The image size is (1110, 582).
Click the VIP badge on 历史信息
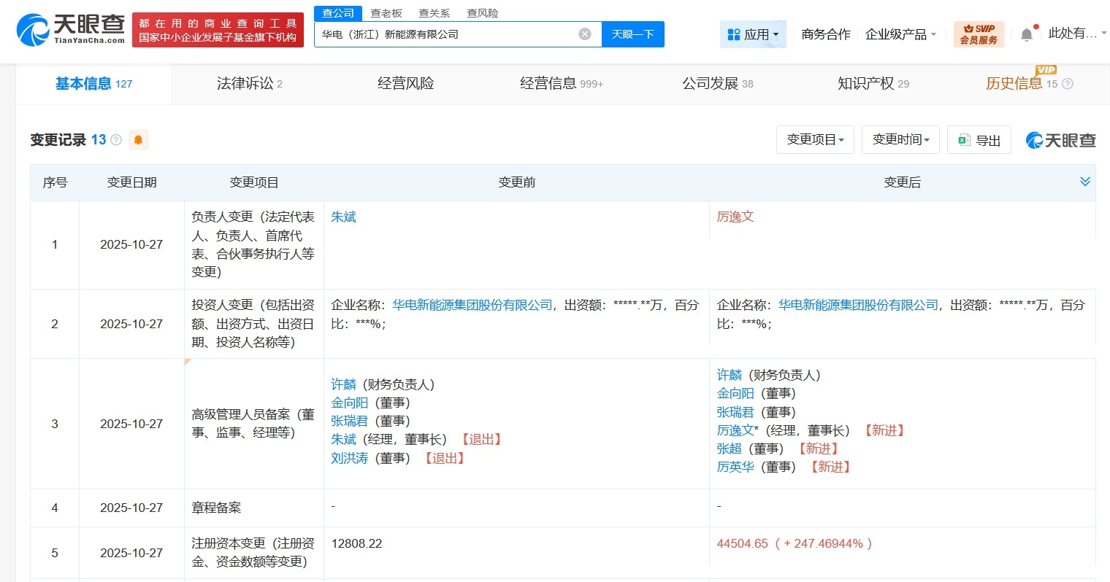[x=1045, y=70]
